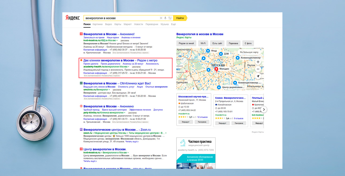The height and width of the screenshot is (176, 345).
Task: Zoom in on the Moscow map
Action: [258, 62]
